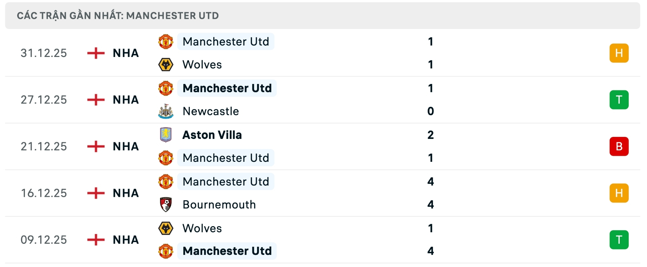Select the Wolves crest in the 09.12.25 match
The height and width of the screenshot is (267, 647).
pos(166,228)
